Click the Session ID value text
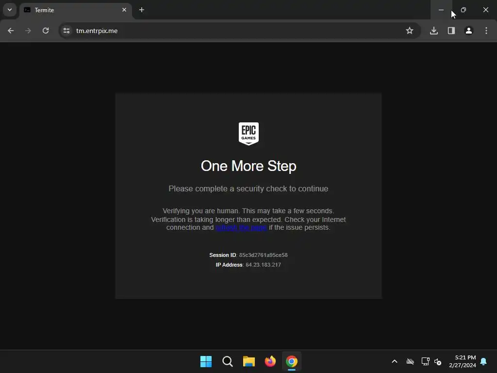Screen dimensions: 497x373 point(264,255)
